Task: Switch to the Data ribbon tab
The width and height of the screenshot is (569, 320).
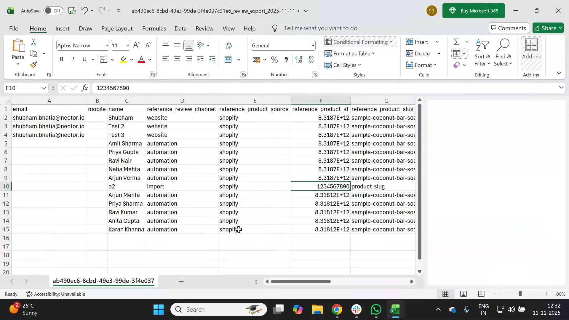Action: (180, 28)
